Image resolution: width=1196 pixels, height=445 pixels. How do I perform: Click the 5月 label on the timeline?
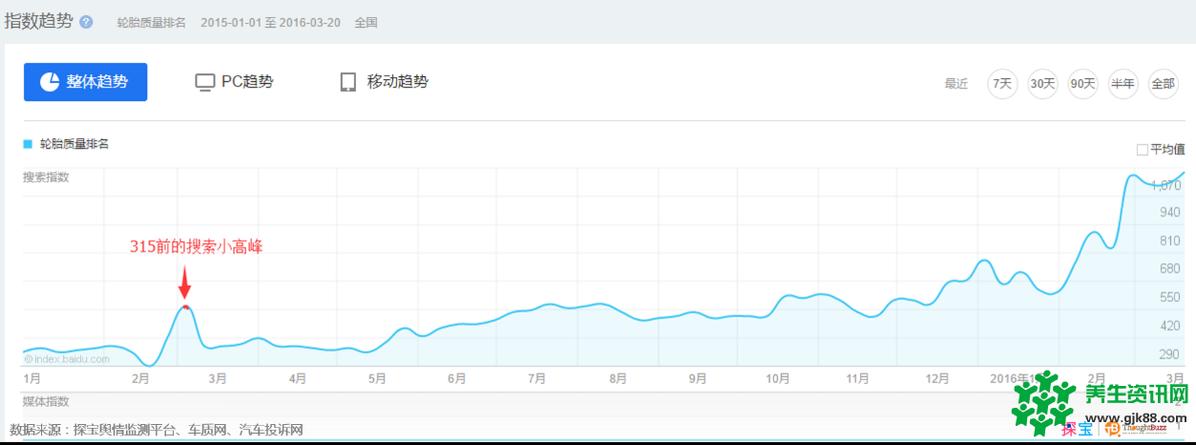pyautogui.click(x=377, y=379)
